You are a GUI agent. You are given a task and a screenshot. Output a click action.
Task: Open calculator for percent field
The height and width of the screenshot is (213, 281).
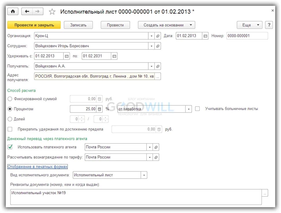point(100,109)
